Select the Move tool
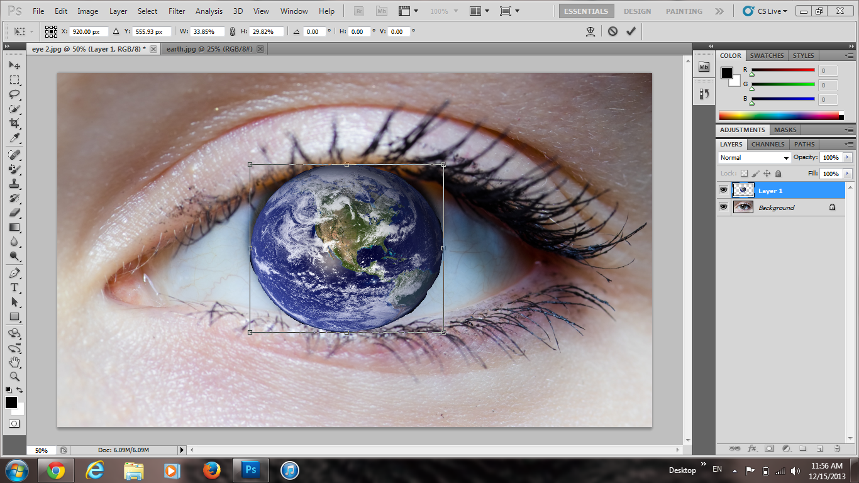 14,65
